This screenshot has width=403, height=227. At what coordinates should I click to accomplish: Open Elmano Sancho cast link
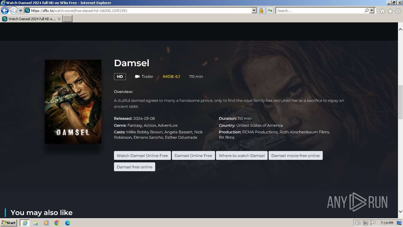pos(148,137)
